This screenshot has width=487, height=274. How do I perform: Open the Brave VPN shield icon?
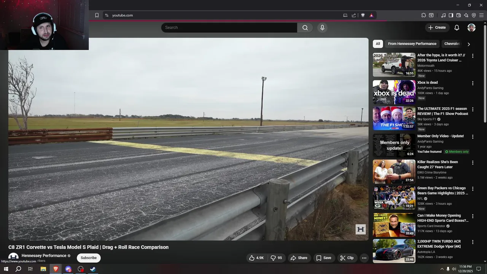point(474,15)
